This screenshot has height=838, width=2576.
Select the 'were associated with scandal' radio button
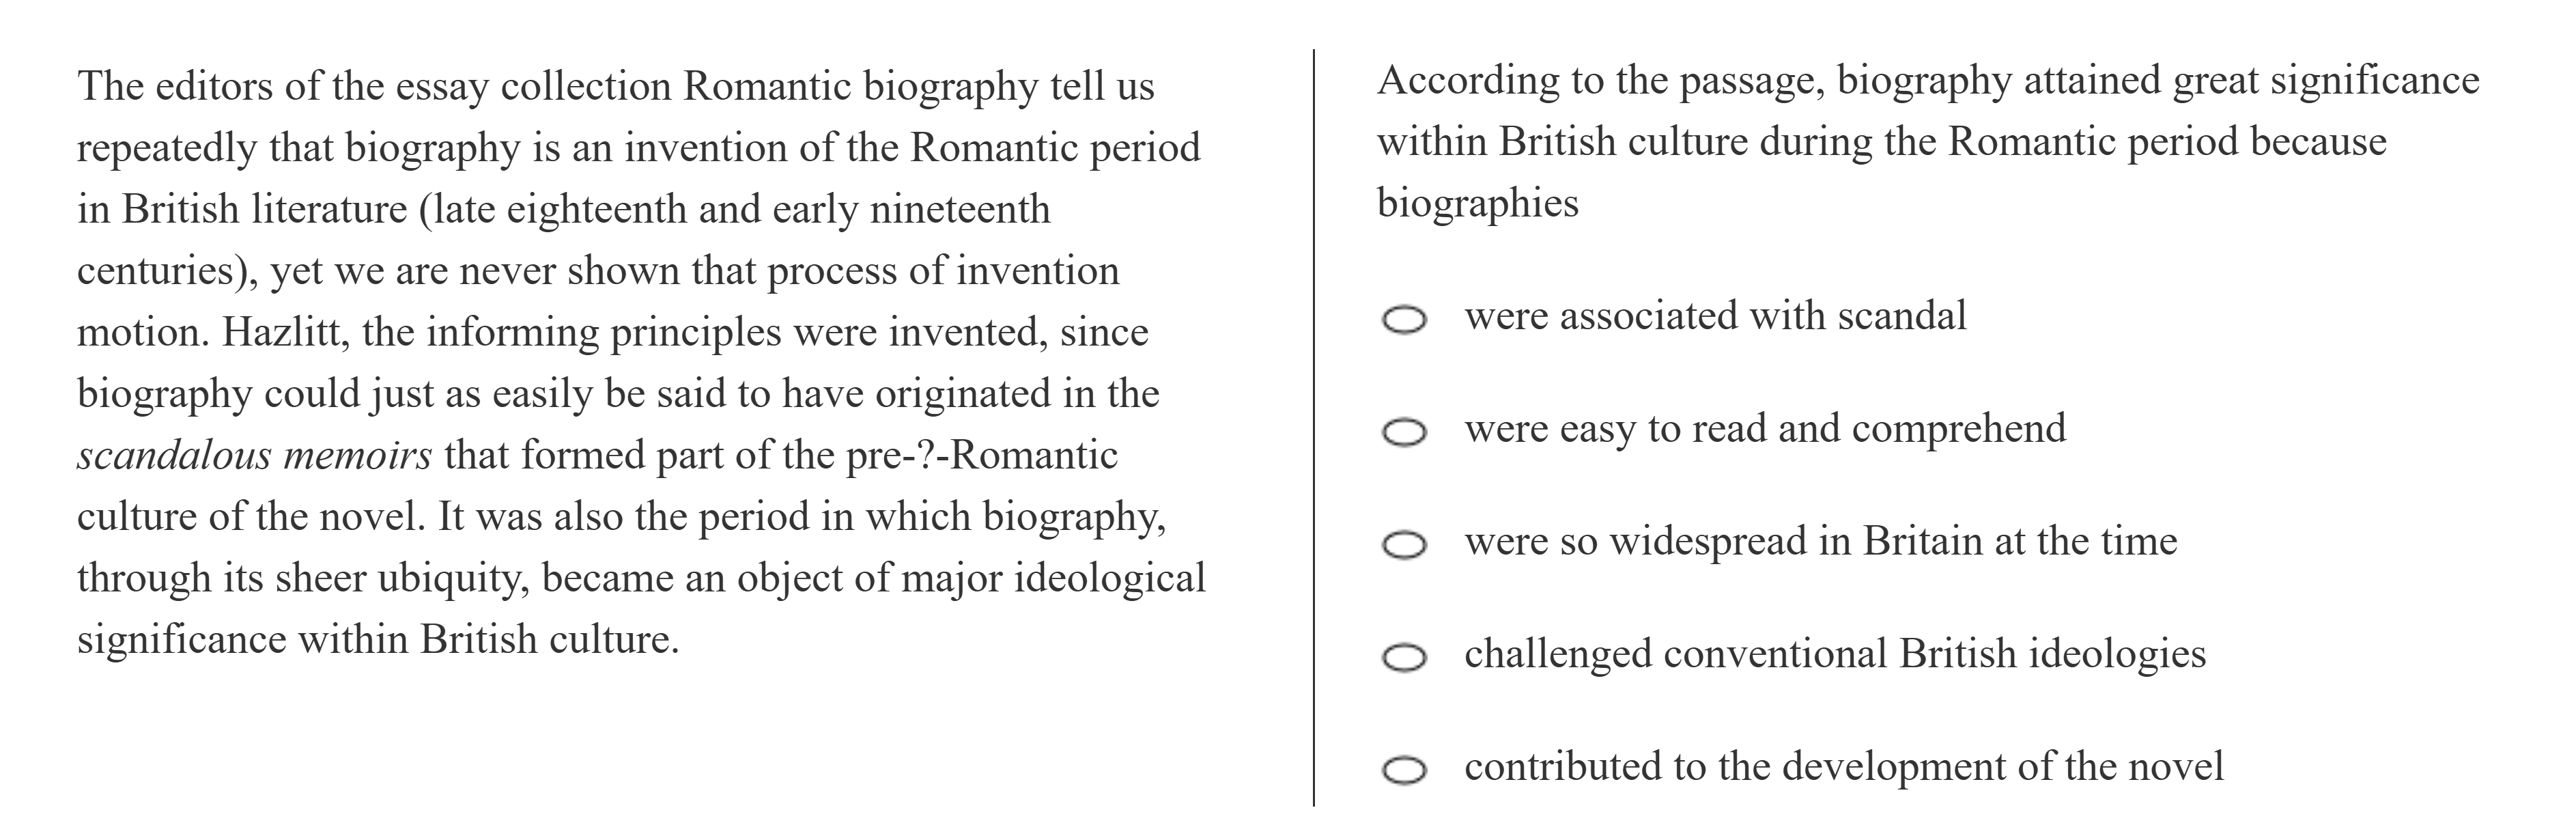(1403, 319)
